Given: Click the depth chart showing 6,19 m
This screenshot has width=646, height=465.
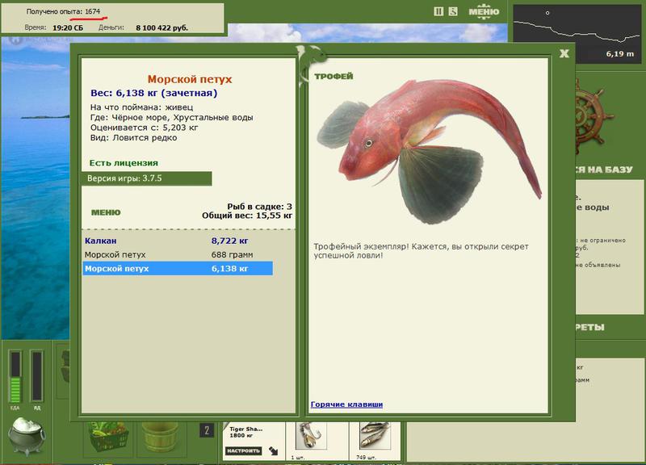Looking at the screenshot, I should coord(576,34).
